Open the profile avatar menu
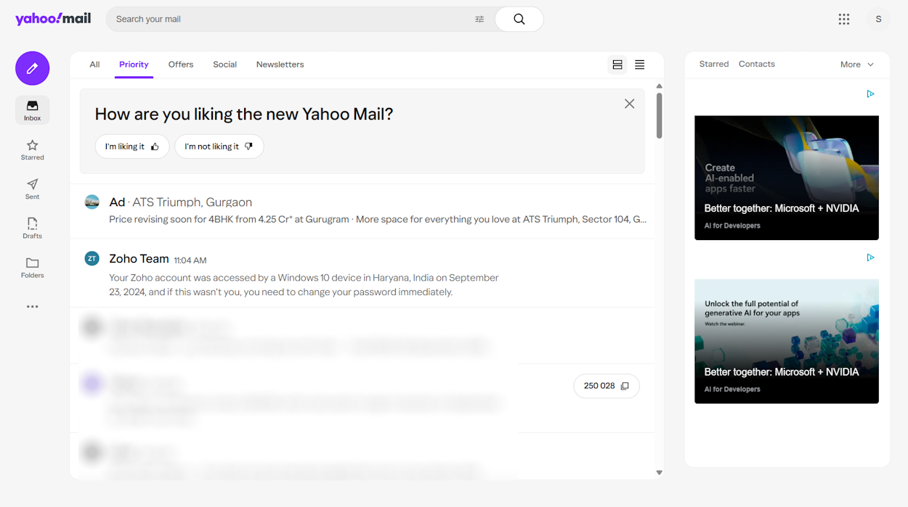908x507 pixels. (878, 19)
